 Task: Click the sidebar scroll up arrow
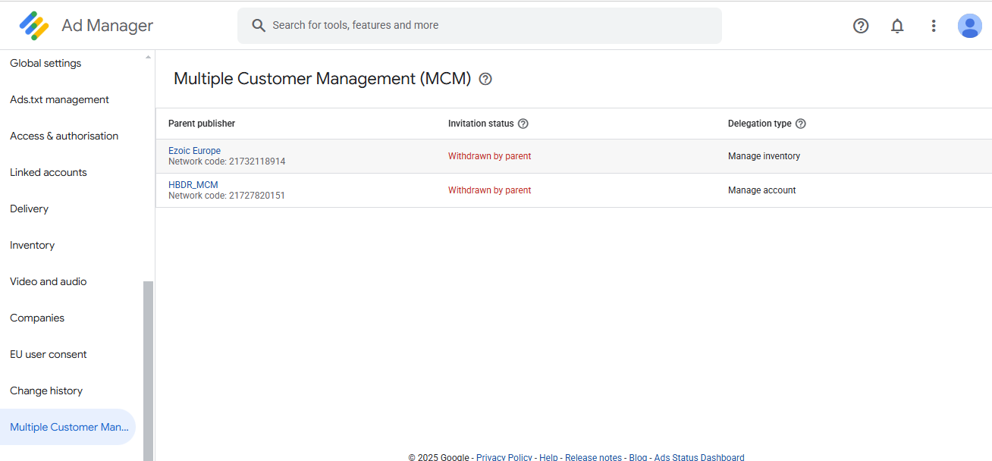click(x=148, y=58)
